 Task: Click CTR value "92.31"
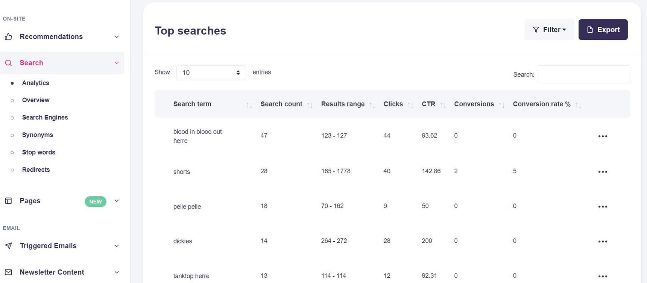pyautogui.click(x=429, y=276)
